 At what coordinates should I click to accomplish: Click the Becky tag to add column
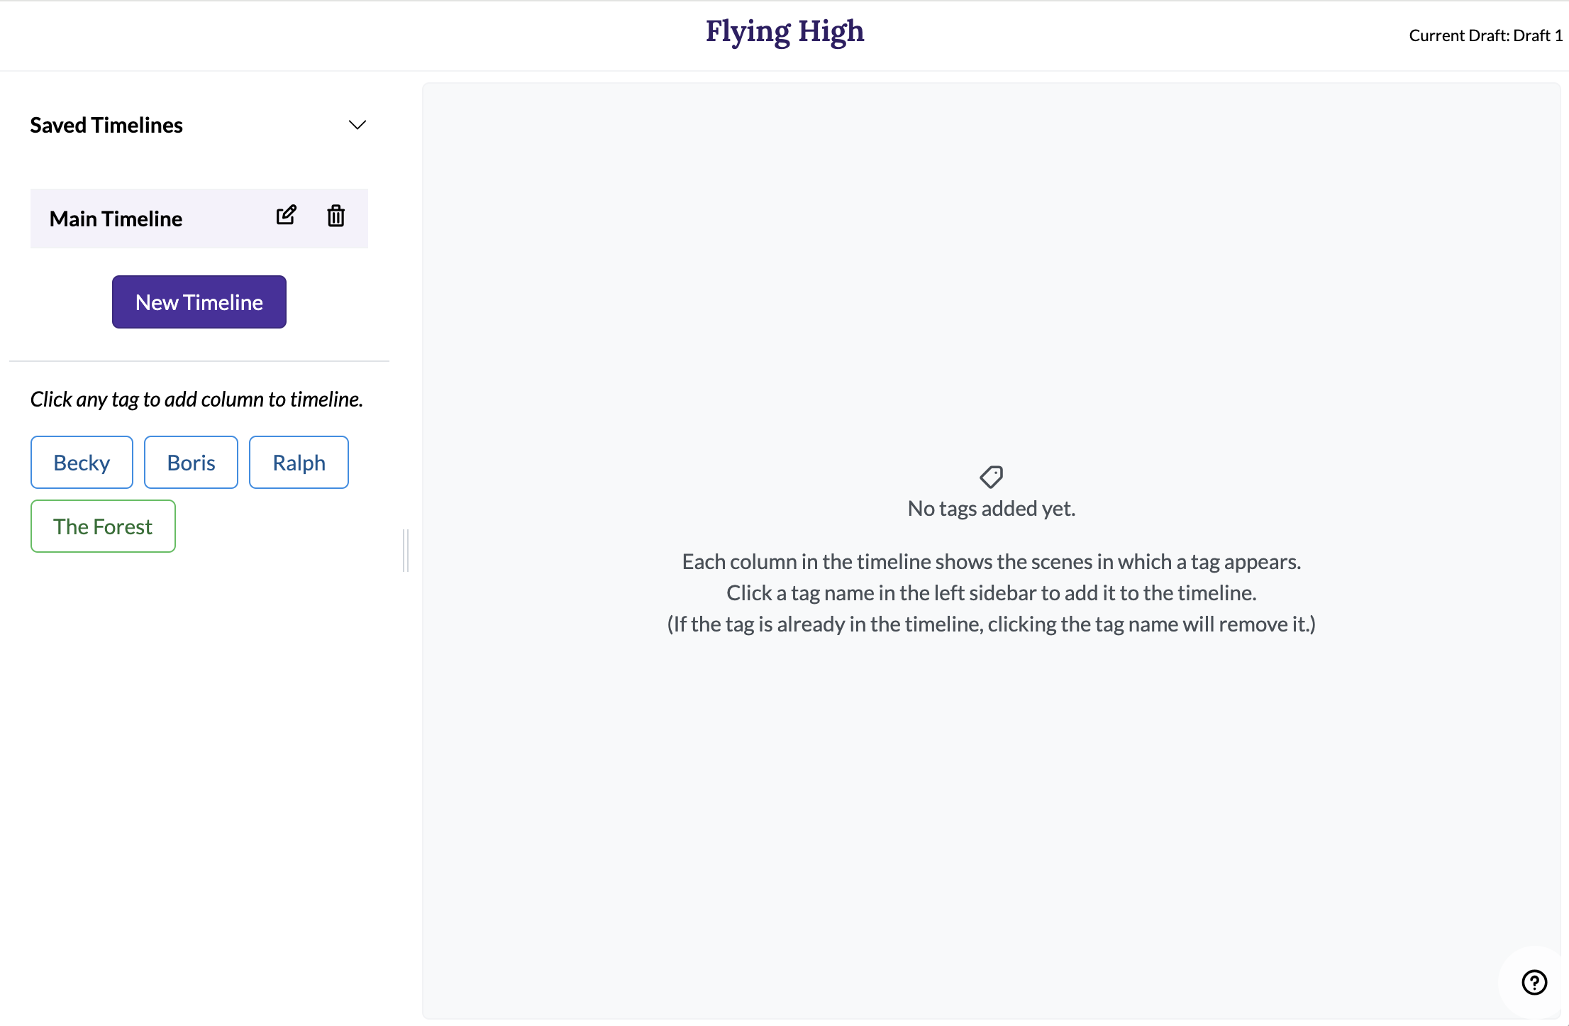click(x=80, y=463)
